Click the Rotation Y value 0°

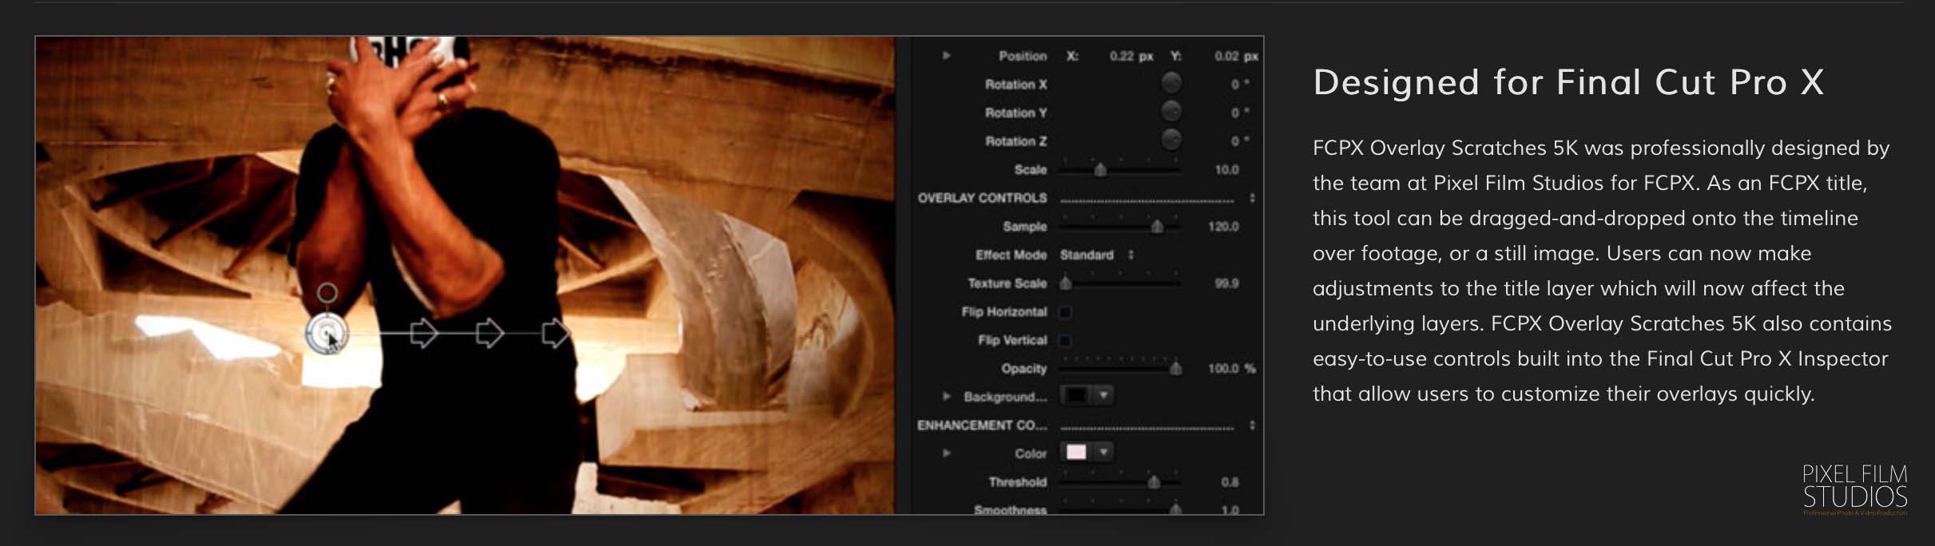[x=1240, y=113]
